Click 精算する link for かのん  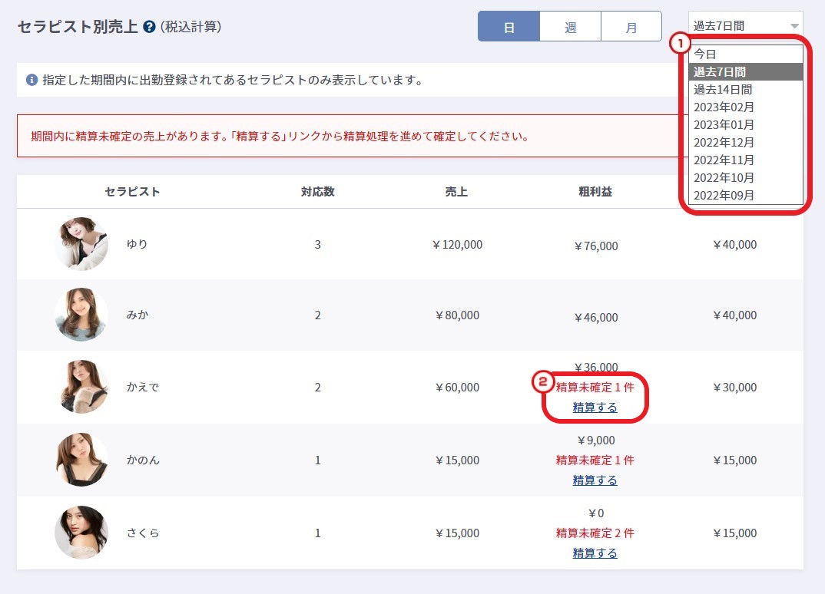point(595,480)
